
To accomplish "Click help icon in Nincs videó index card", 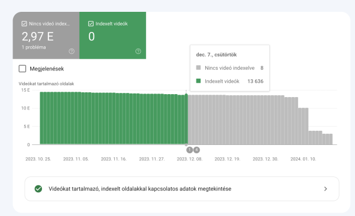I will coord(72,51).
